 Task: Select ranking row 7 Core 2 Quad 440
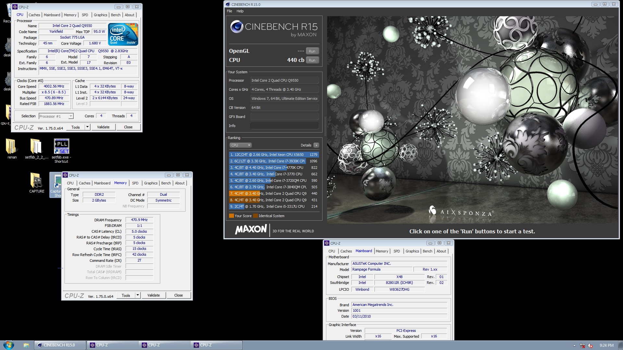pyautogui.click(x=274, y=193)
